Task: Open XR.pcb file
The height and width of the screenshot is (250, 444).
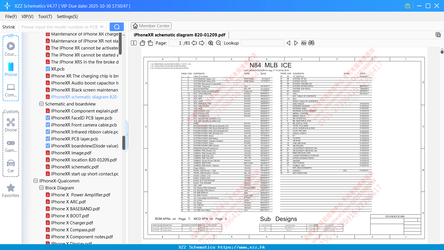Action: (x=55, y=69)
